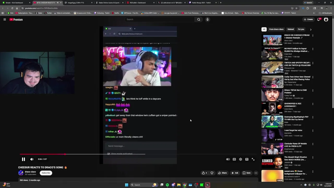
Task: Select the All filter chip
Action: point(264,29)
